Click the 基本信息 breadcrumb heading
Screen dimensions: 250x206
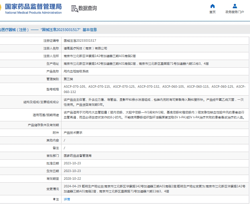[90, 30]
